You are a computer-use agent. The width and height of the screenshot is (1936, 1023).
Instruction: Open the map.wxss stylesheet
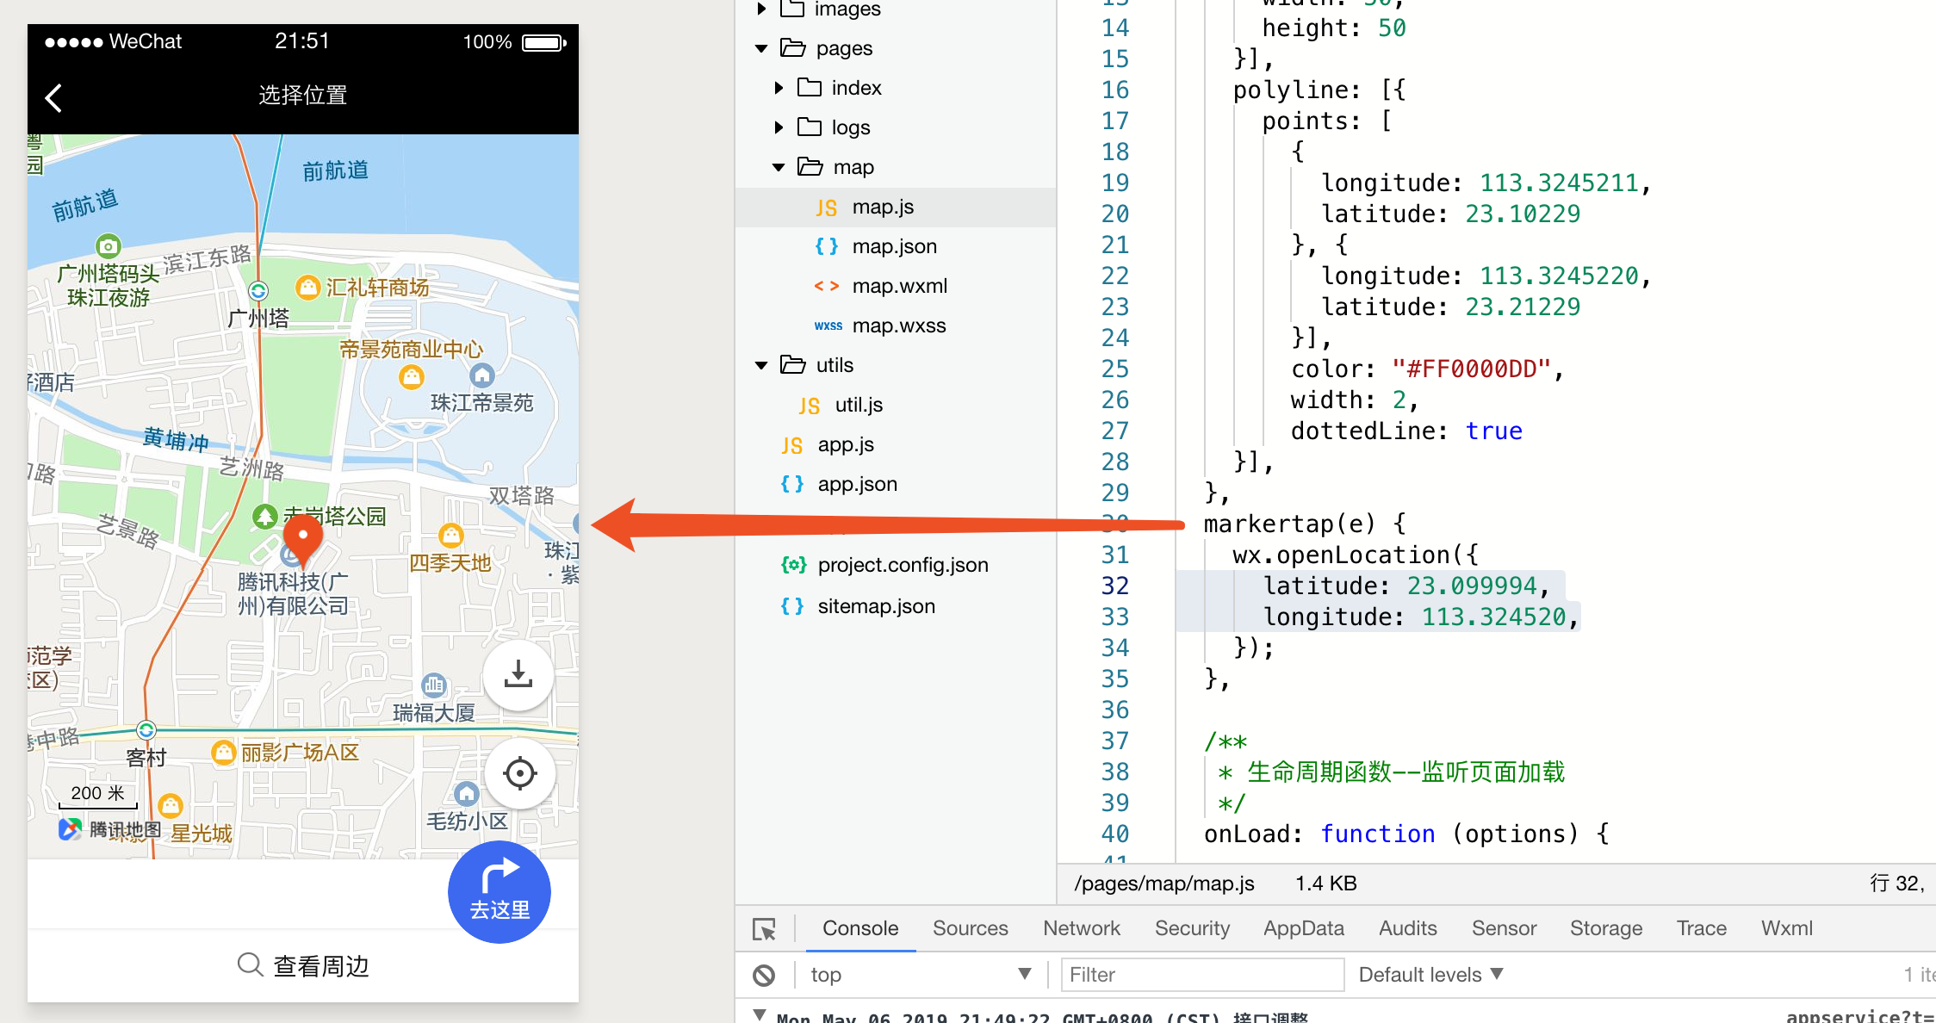coord(898,325)
